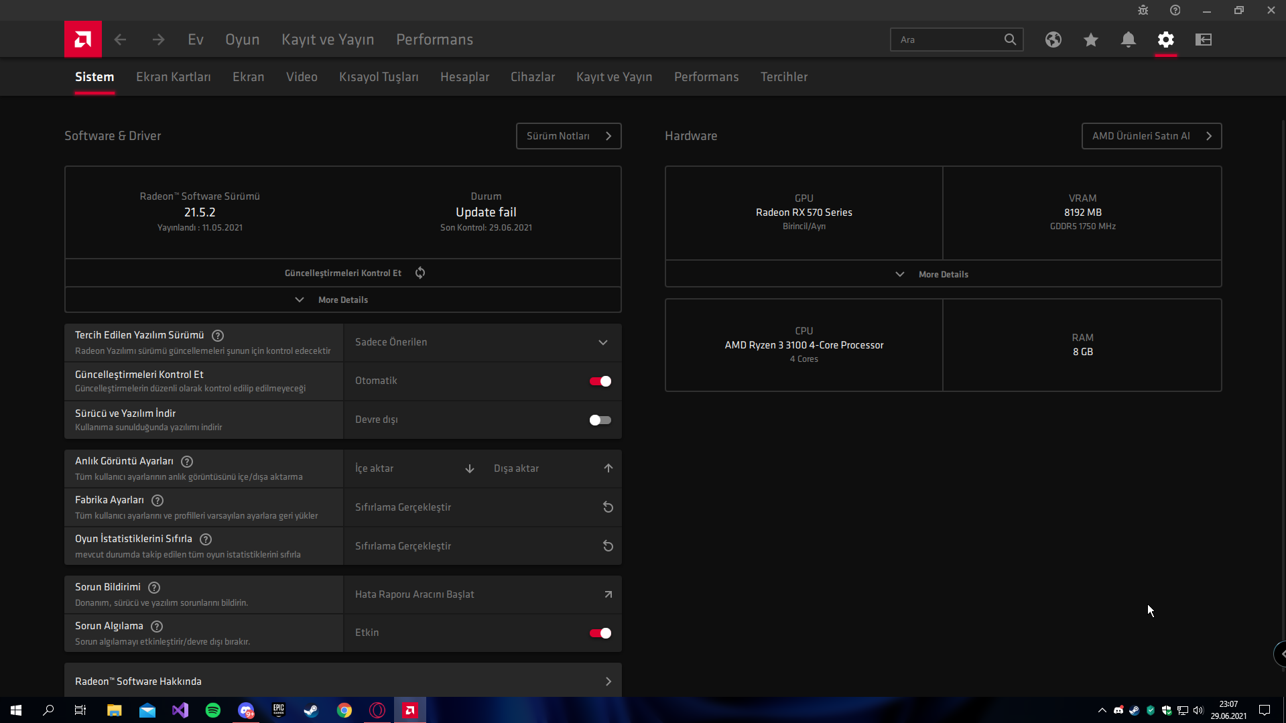
Task: Open Performans in top navigation
Action: pyautogui.click(x=434, y=40)
